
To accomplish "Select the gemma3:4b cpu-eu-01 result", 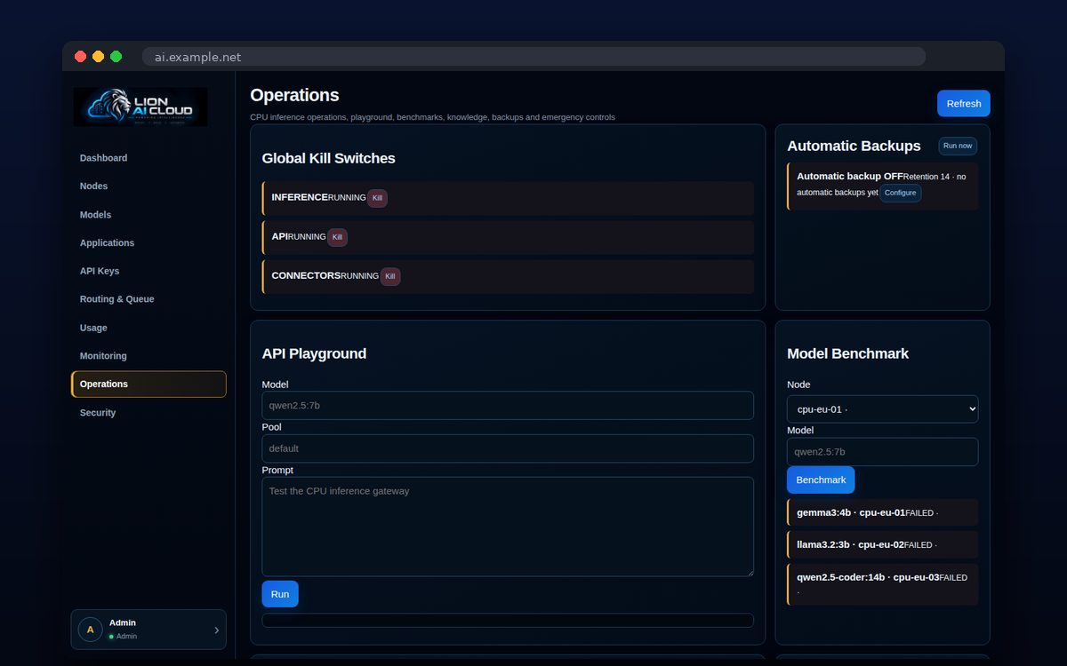I will coord(883,512).
